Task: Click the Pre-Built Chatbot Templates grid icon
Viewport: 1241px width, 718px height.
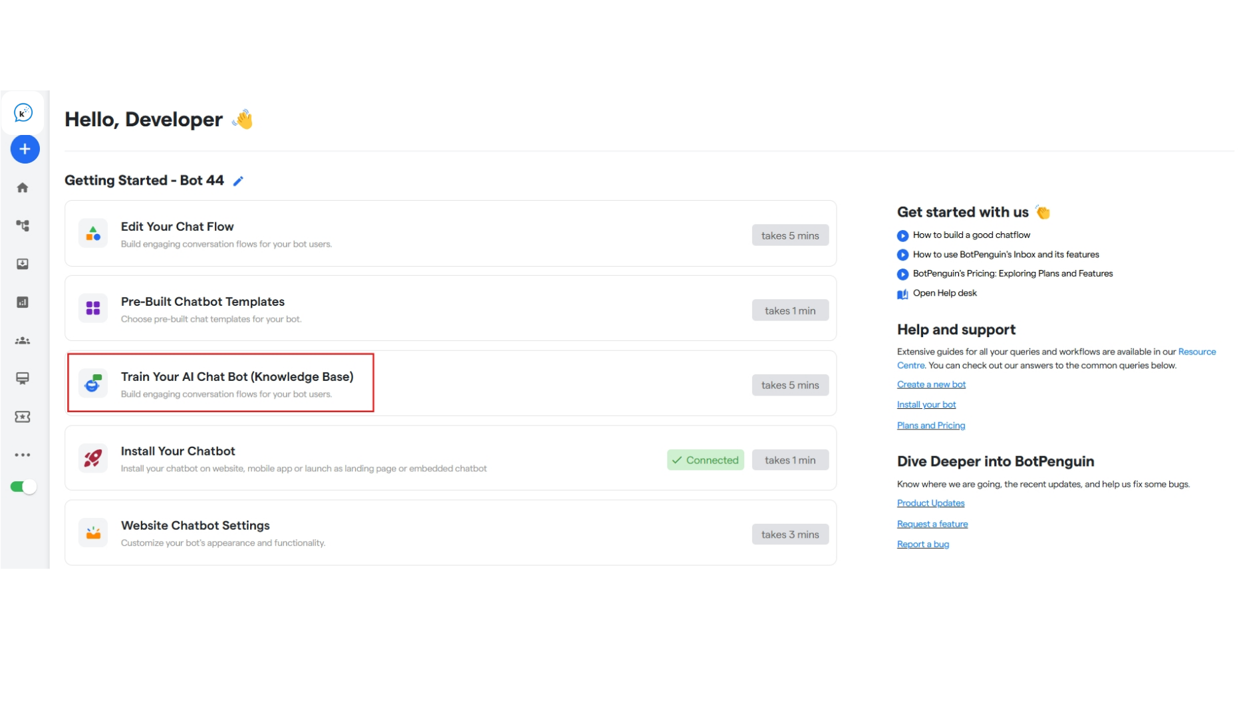Action: (93, 308)
